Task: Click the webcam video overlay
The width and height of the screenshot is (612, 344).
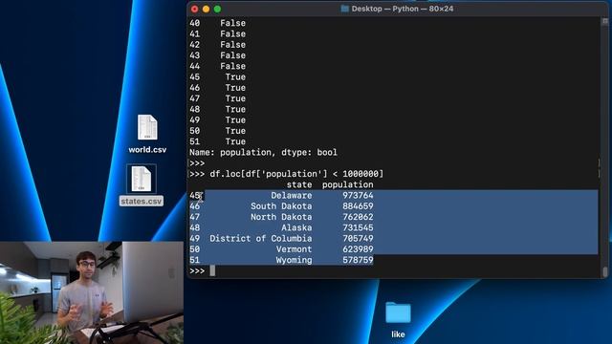Action: (92, 292)
